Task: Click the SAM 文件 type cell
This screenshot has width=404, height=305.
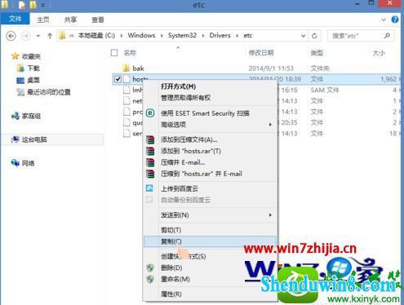Action: tap(325, 90)
